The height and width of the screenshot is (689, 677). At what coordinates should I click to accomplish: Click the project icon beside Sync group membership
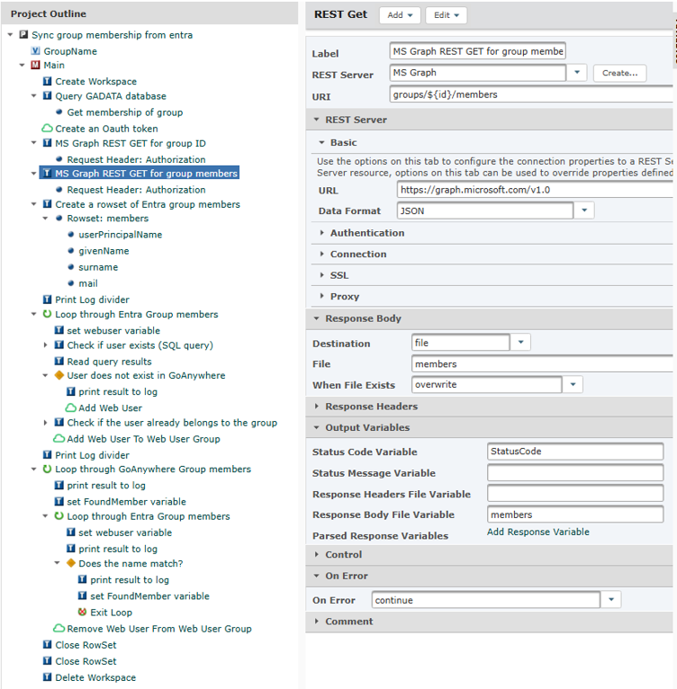click(x=23, y=35)
